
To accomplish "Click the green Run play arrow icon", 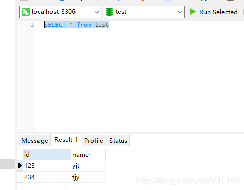I will pyautogui.click(x=193, y=12).
